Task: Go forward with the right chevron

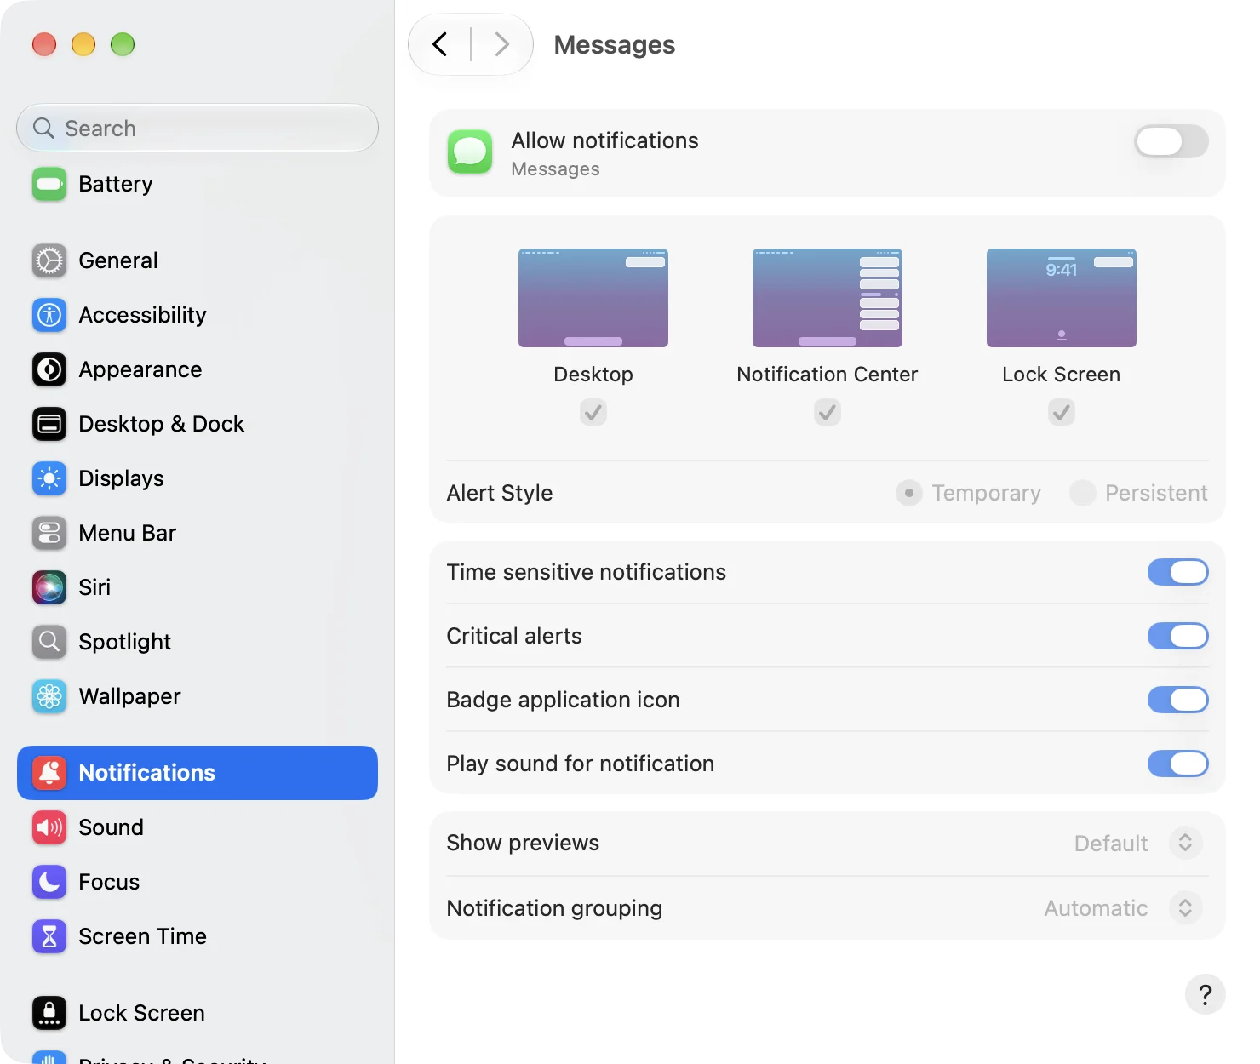Action: pyautogui.click(x=501, y=44)
